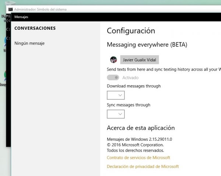Screen dimensions: 221x176
Task: Click the Configuración heading
Action: point(131,31)
